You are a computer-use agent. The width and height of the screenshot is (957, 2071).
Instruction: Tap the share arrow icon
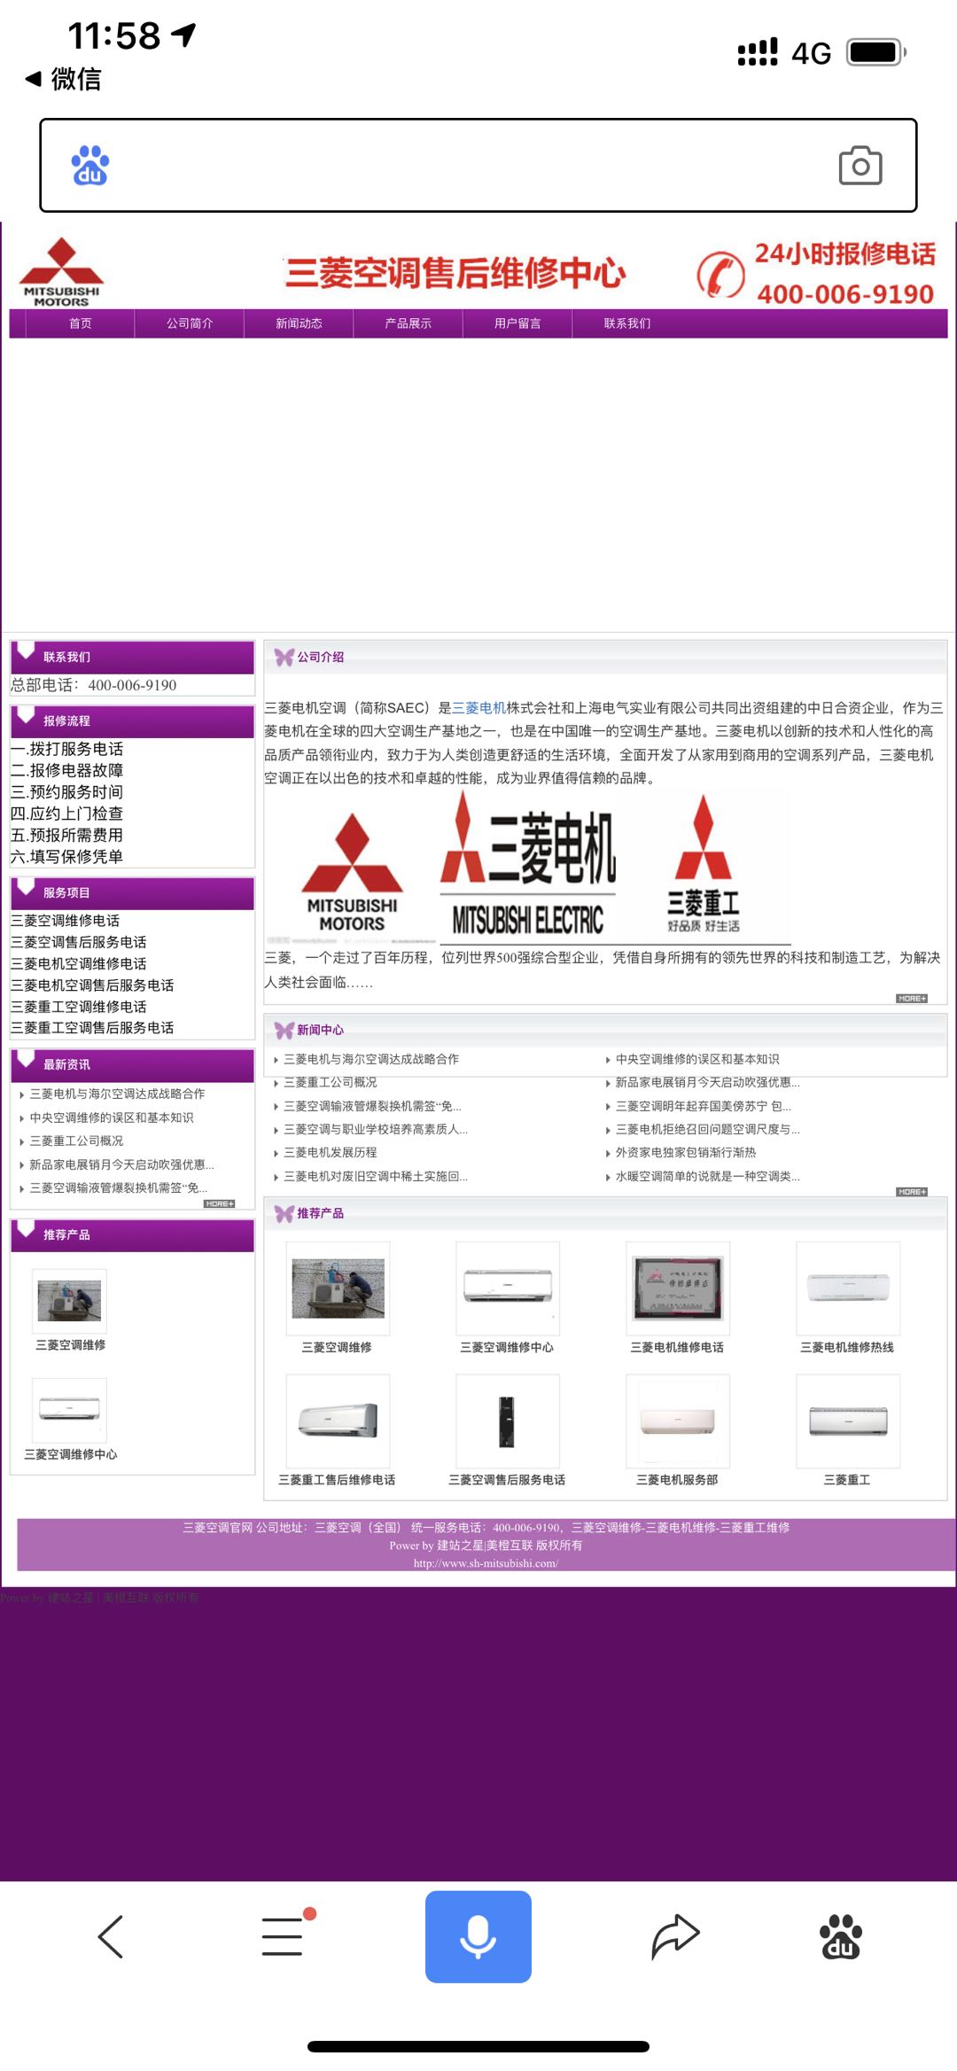[x=675, y=1936]
